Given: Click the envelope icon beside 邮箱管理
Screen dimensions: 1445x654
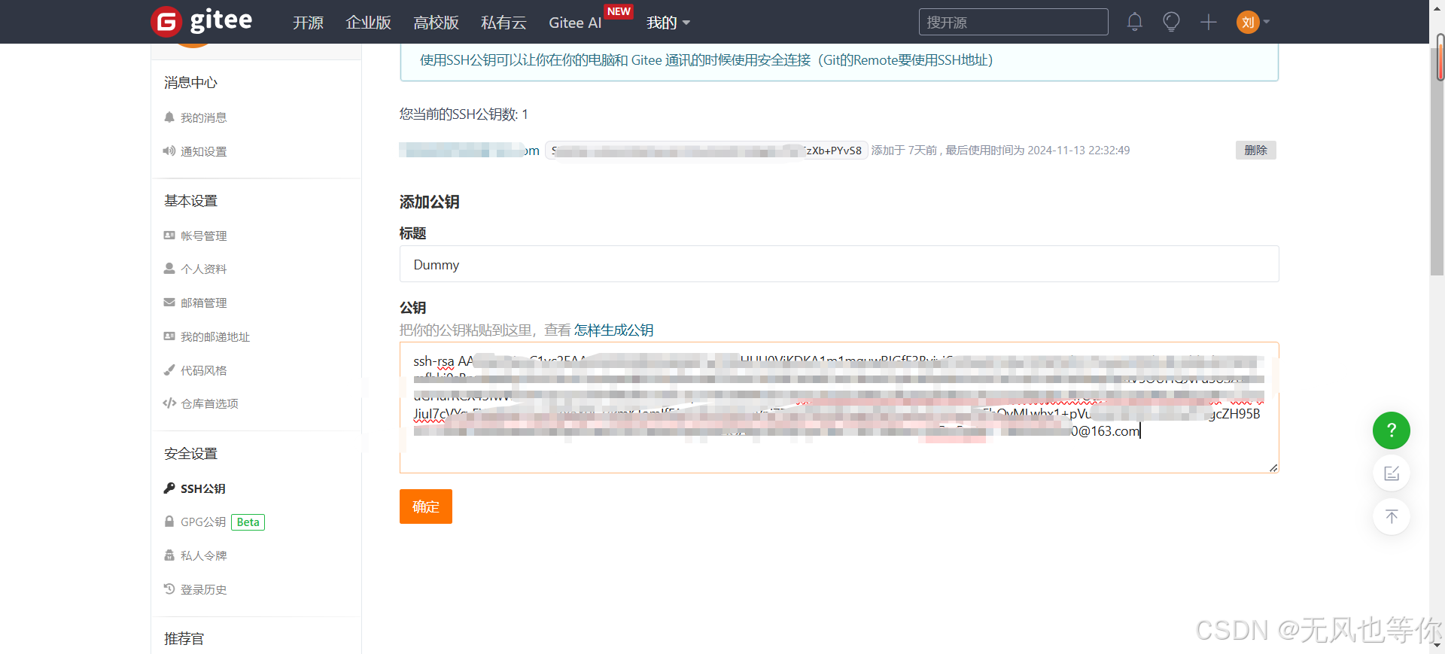Looking at the screenshot, I should [169, 302].
